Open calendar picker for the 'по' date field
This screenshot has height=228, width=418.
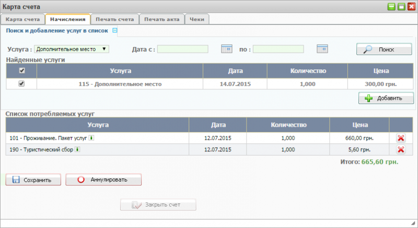[x=322, y=49]
